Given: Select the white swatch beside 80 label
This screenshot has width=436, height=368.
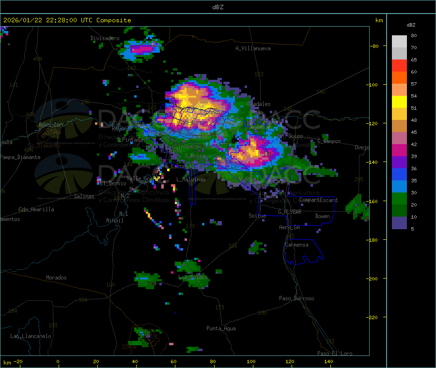Looking at the screenshot, I should pyautogui.click(x=399, y=42).
